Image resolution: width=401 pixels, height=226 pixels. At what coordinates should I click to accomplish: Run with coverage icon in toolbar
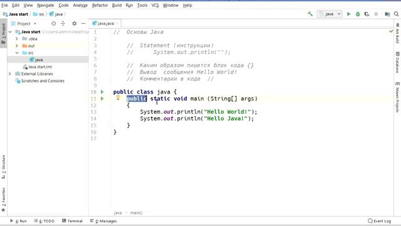tap(367, 14)
